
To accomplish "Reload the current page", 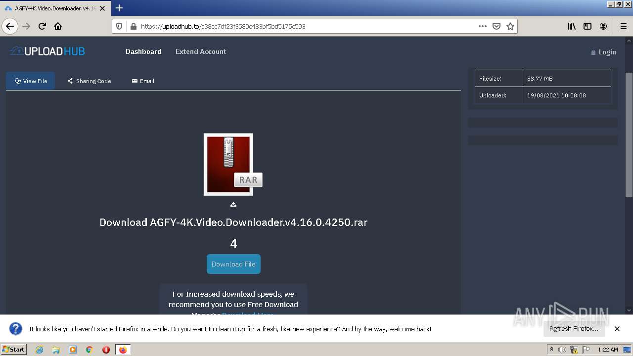I will tap(42, 26).
